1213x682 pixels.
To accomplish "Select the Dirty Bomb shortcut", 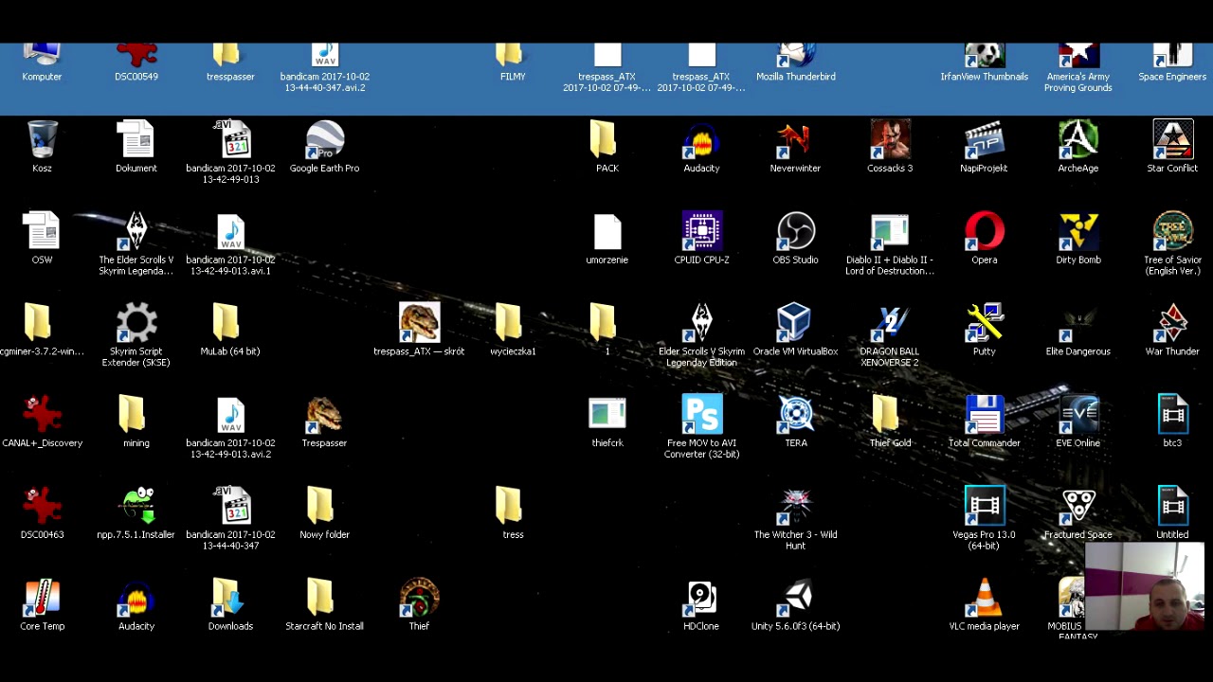I will tap(1078, 239).
